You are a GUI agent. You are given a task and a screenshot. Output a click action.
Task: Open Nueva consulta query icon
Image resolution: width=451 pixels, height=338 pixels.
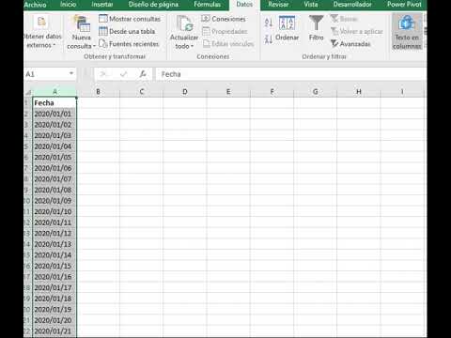[82, 23]
